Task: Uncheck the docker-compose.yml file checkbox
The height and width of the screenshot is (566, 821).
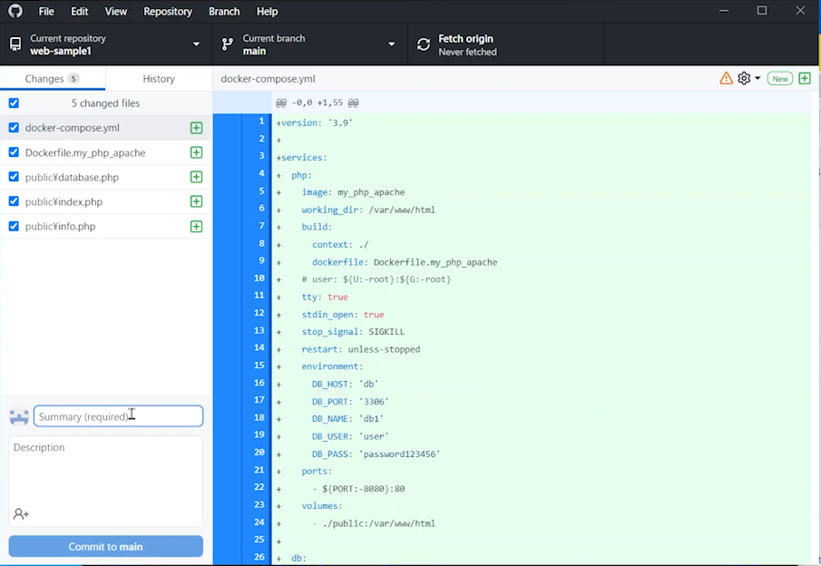Action: tap(14, 128)
